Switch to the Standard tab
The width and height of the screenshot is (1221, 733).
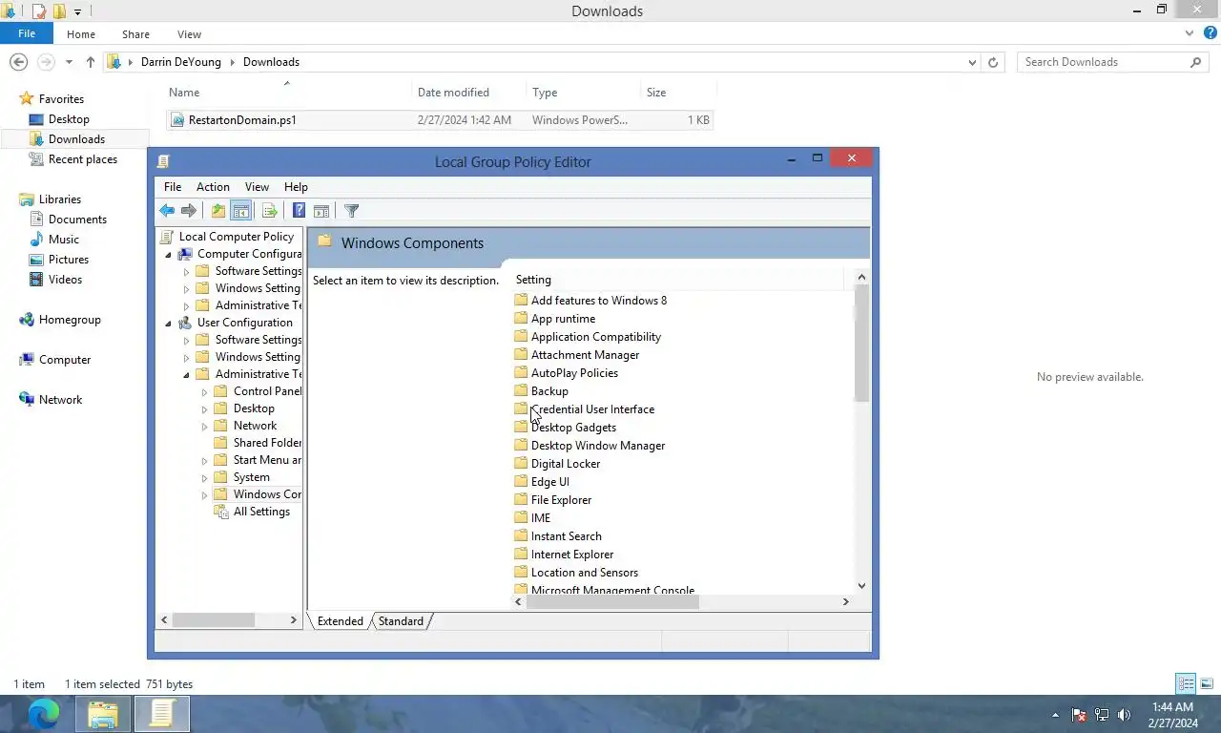tap(401, 621)
